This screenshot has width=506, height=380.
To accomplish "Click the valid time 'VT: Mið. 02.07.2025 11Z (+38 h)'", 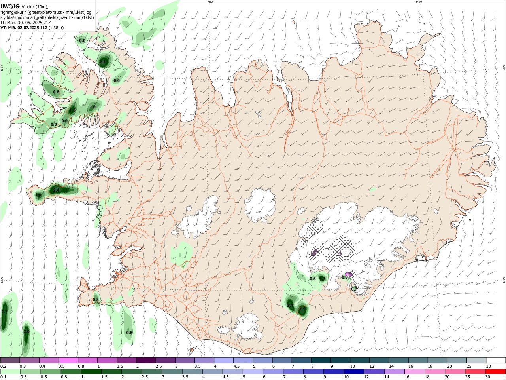I will (x=32, y=28).
